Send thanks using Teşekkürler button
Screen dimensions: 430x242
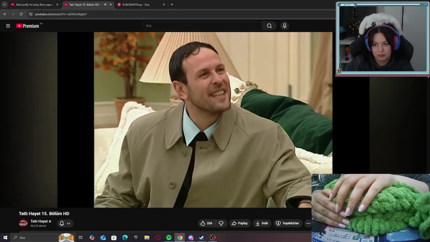click(288, 223)
